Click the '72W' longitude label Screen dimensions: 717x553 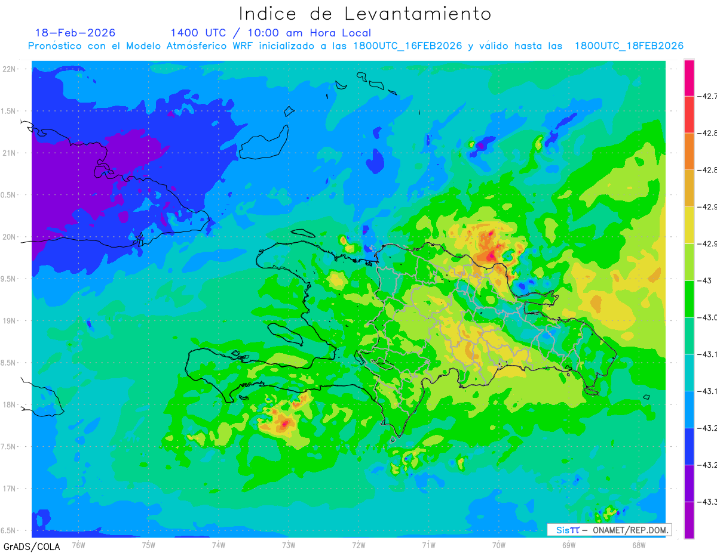[358, 545]
